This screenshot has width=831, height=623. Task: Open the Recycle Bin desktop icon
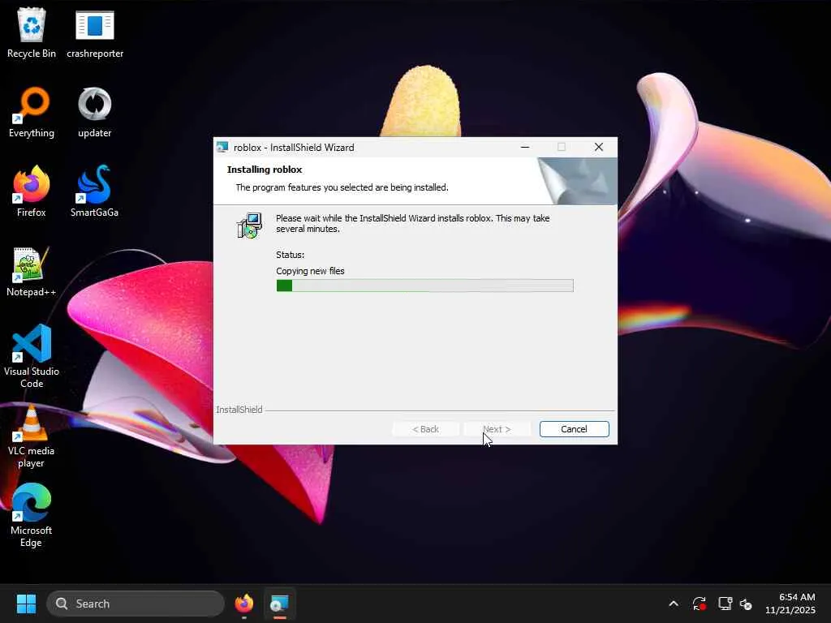tap(32, 32)
